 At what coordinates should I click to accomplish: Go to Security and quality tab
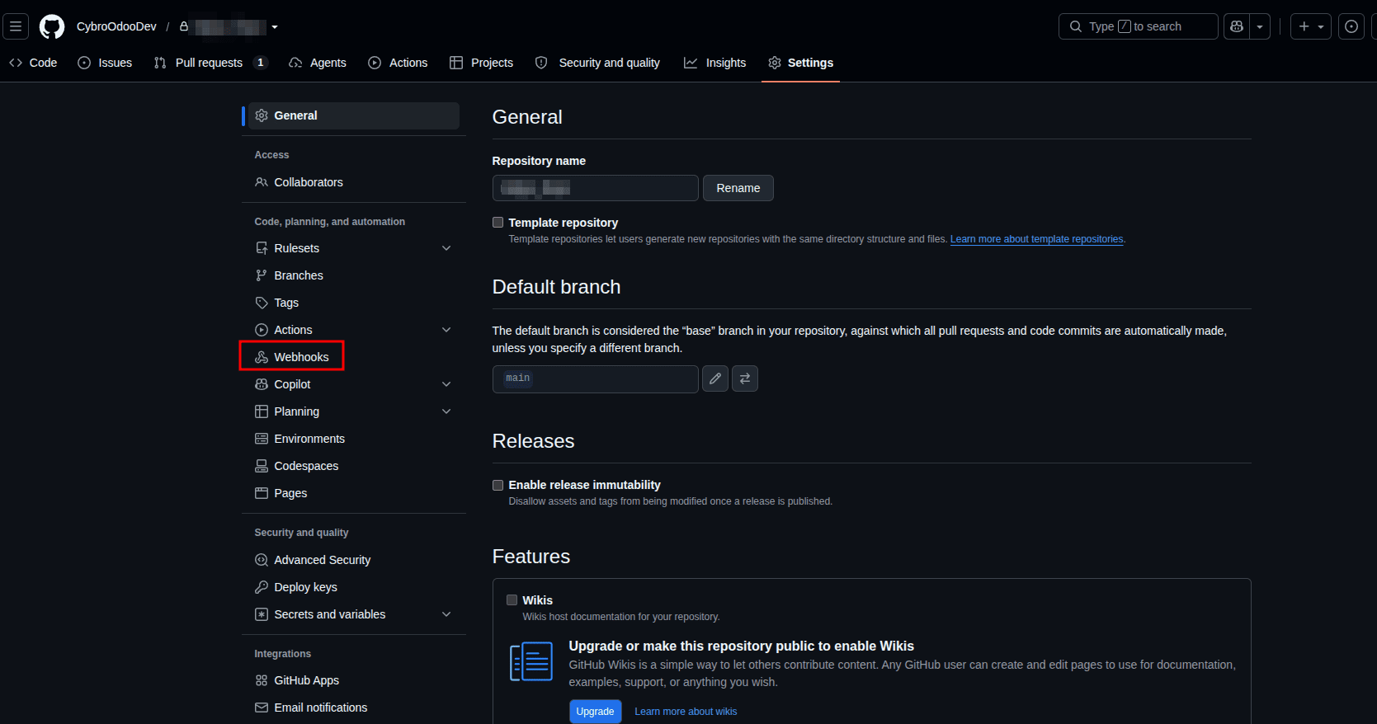(597, 63)
